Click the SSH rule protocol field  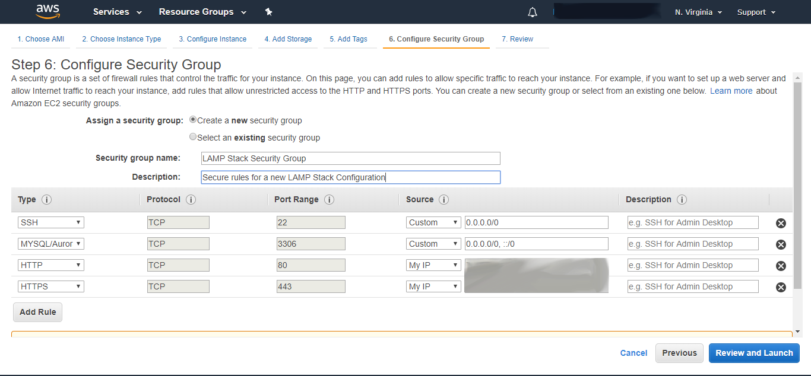tap(178, 222)
